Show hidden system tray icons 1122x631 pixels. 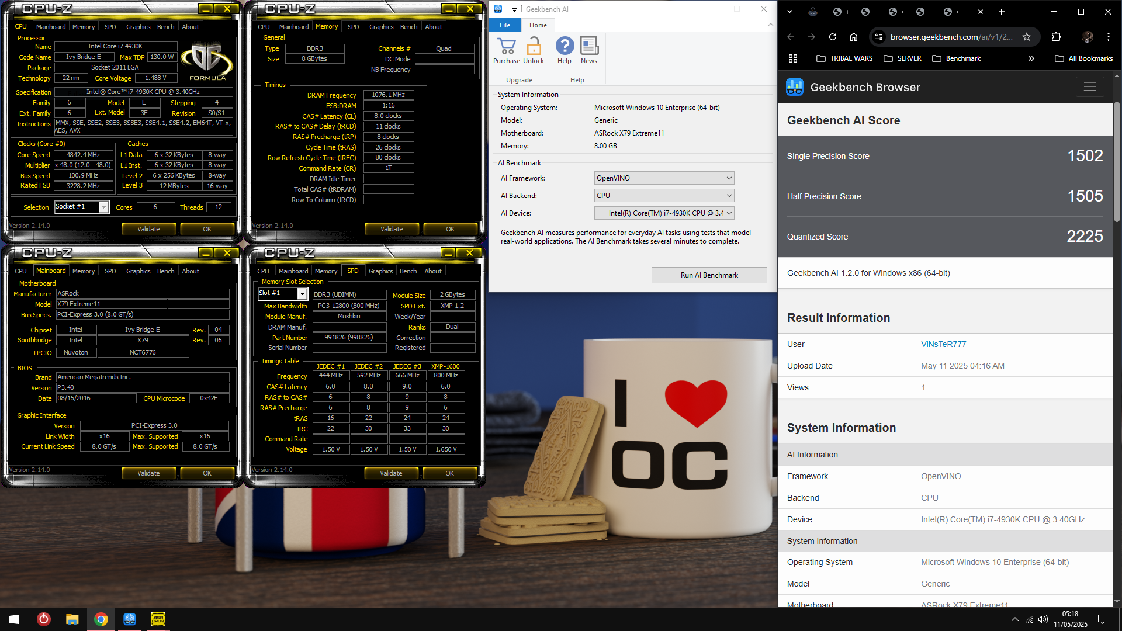point(1015,619)
